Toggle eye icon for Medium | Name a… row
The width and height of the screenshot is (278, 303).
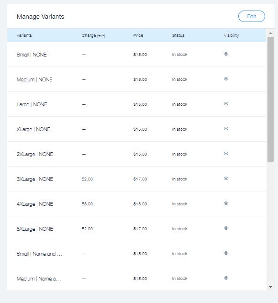pos(226,278)
